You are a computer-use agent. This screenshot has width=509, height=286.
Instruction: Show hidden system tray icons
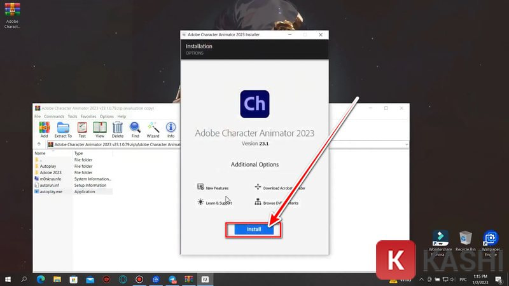[421, 280]
